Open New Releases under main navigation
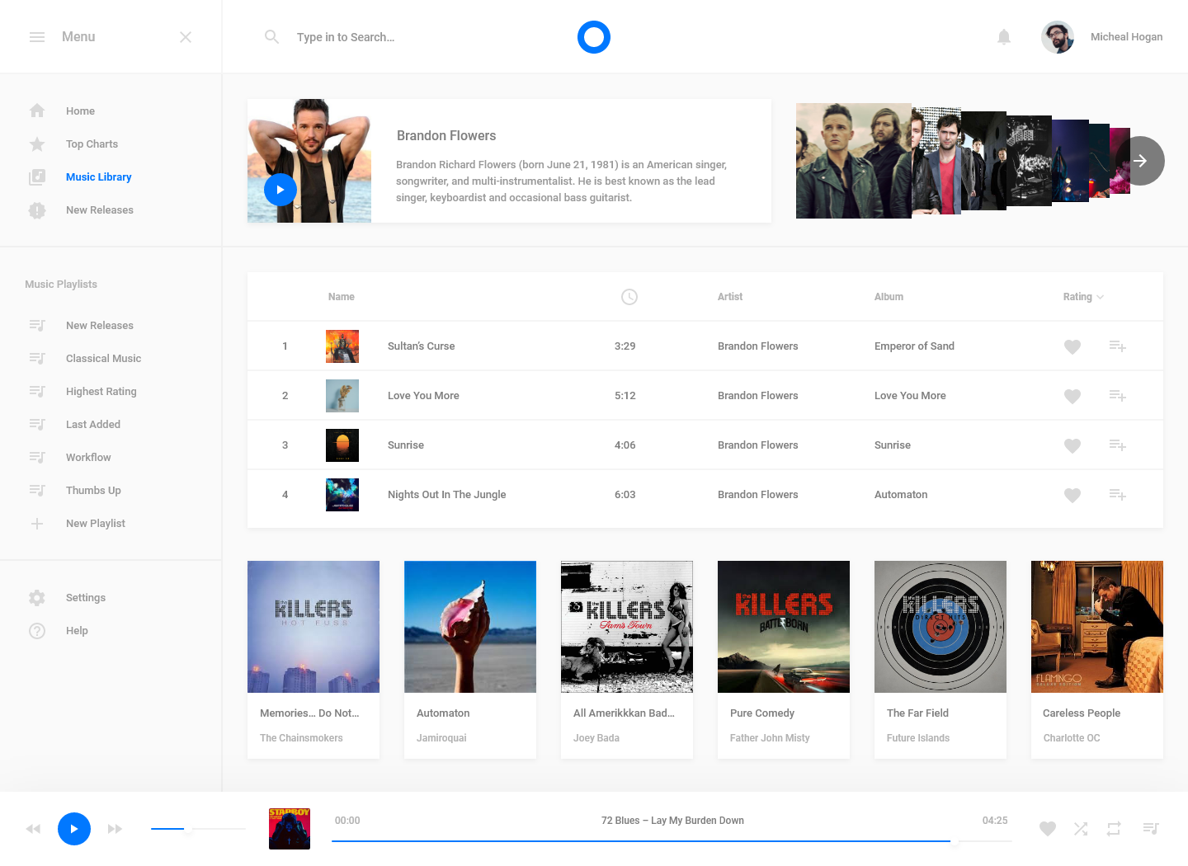 click(x=99, y=210)
